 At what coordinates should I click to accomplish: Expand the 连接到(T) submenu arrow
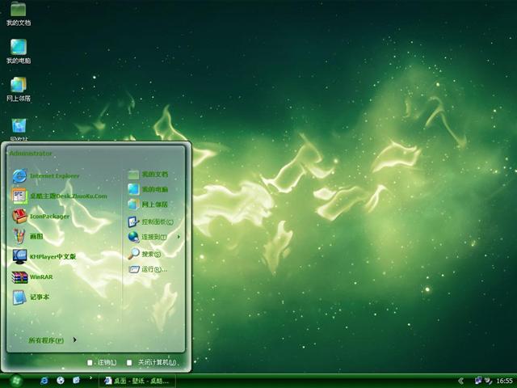click(179, 237)
